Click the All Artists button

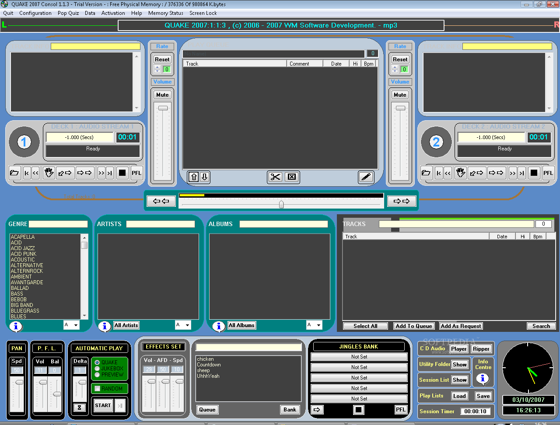(x=126, y=325)
